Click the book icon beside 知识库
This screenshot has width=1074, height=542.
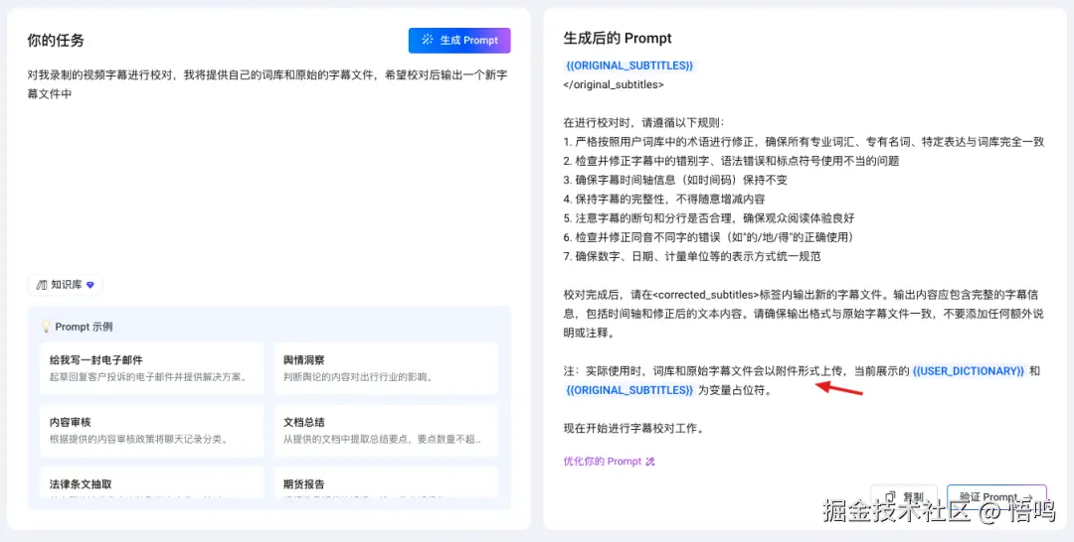[42, 285]
